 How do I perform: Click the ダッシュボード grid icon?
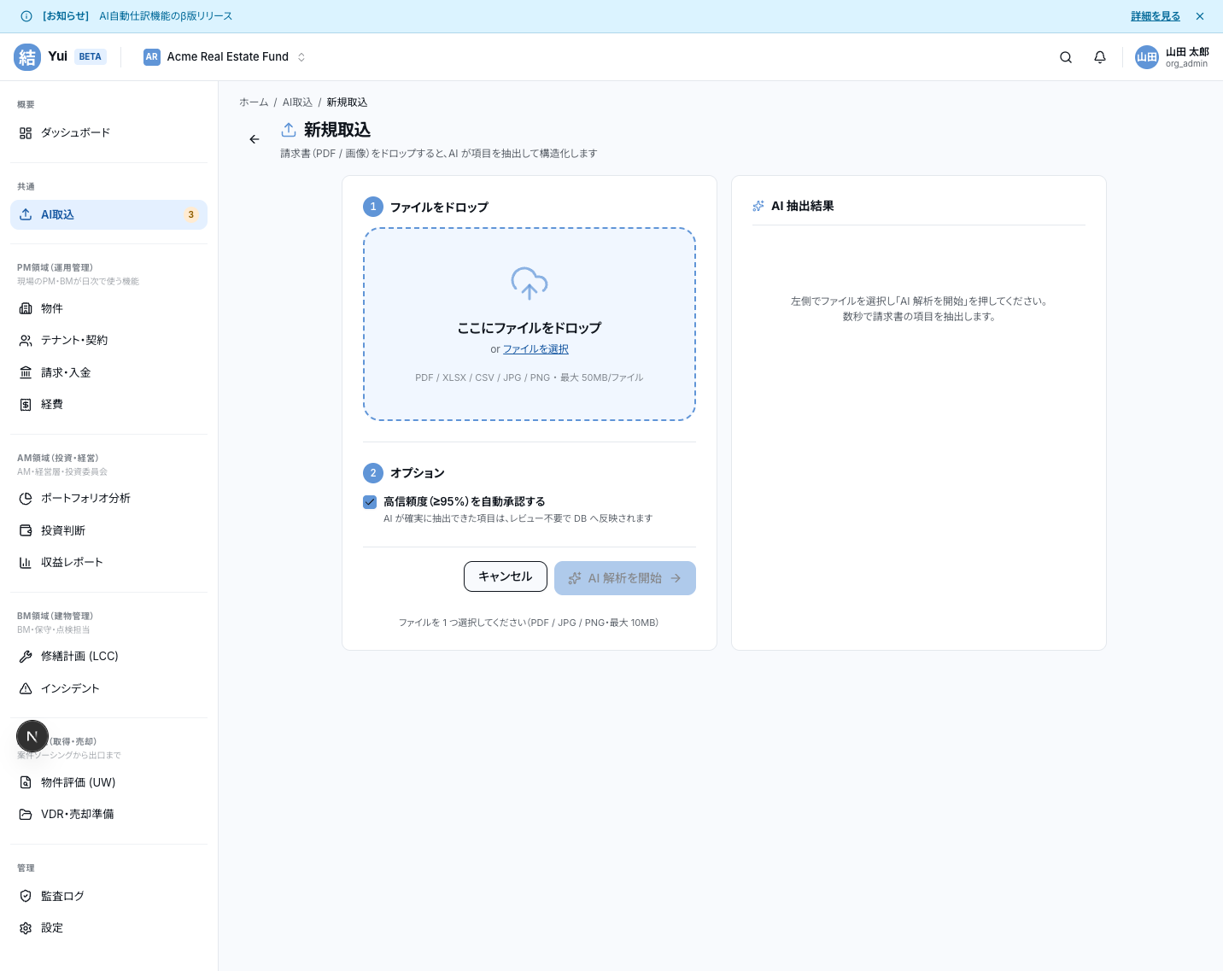[26, 133]
